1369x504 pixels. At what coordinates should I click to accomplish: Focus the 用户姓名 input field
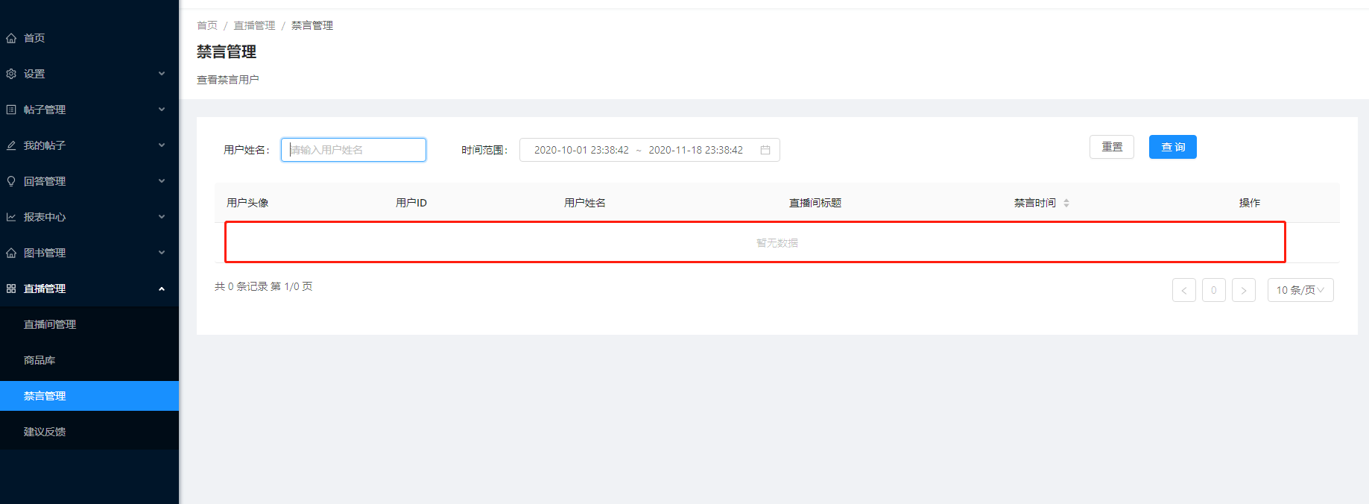click(353, 150)
